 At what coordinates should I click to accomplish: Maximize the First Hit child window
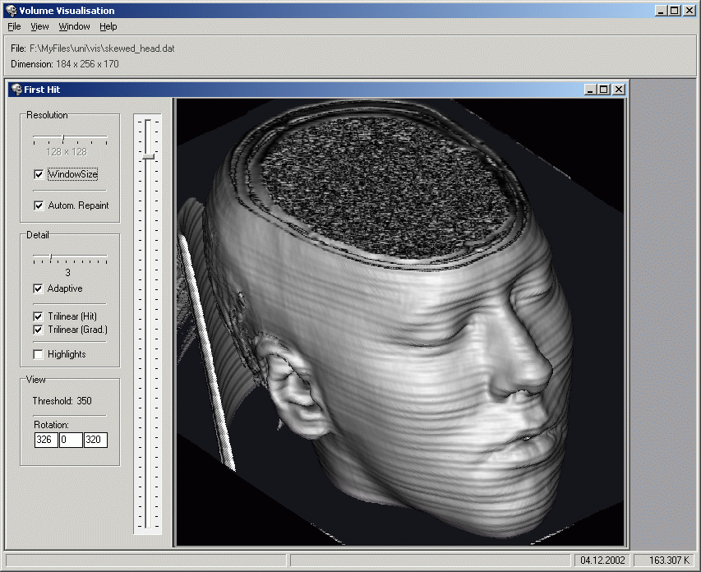604,90
